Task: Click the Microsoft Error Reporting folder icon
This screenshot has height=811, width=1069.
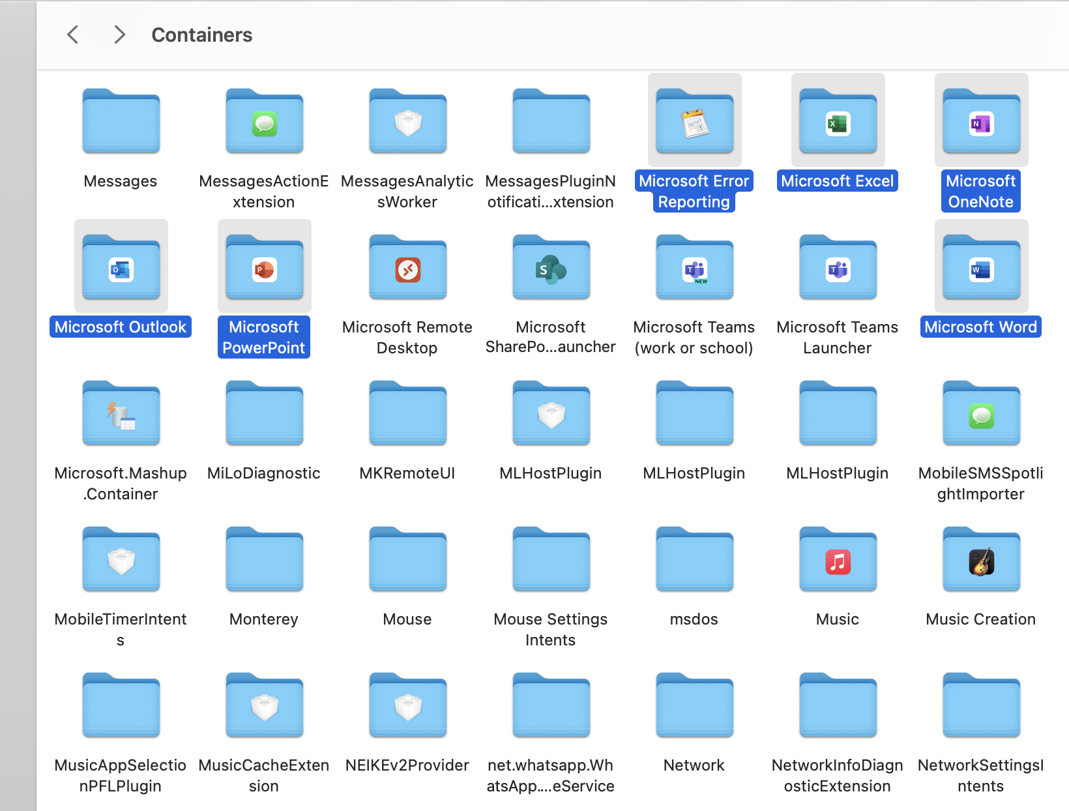Action: pyautogui.click(x=695, y=121)
